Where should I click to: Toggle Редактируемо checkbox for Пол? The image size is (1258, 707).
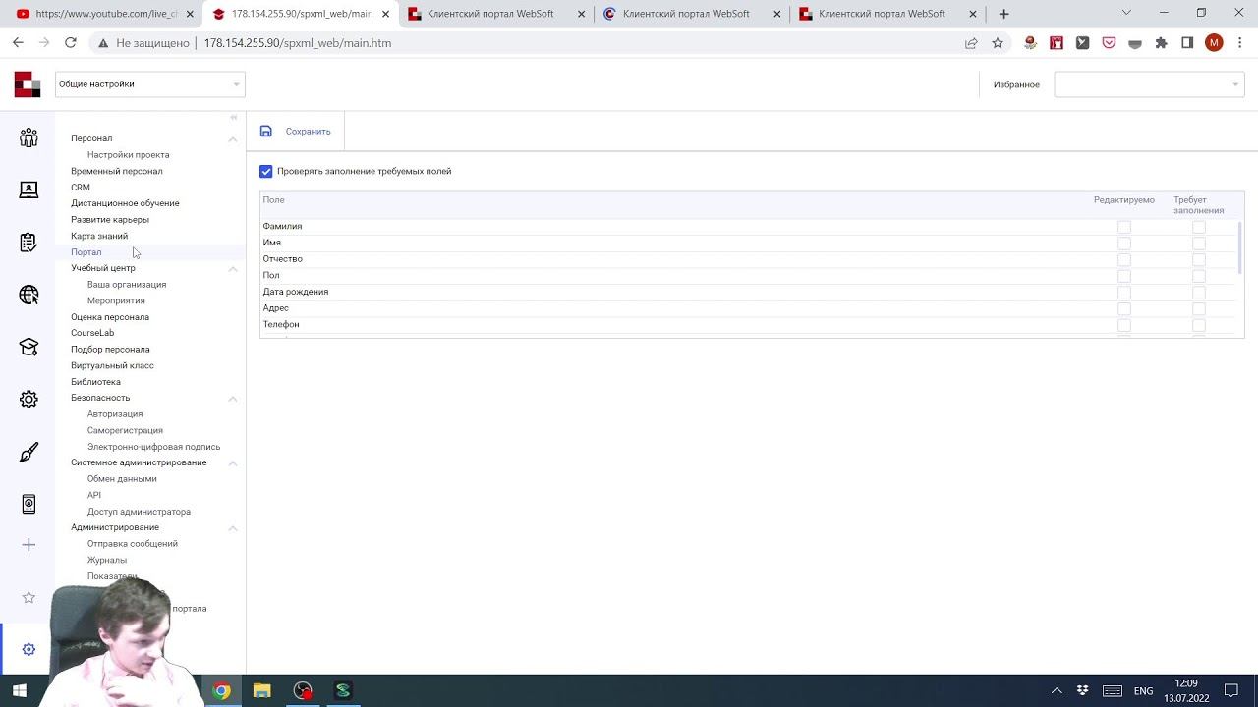[x=1124, y=276]
